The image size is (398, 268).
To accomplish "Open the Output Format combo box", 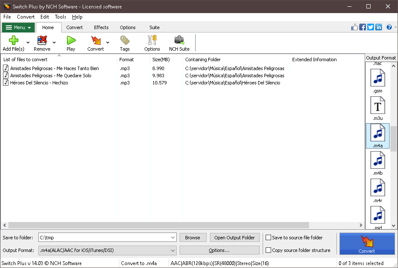I will click(108, 250).
